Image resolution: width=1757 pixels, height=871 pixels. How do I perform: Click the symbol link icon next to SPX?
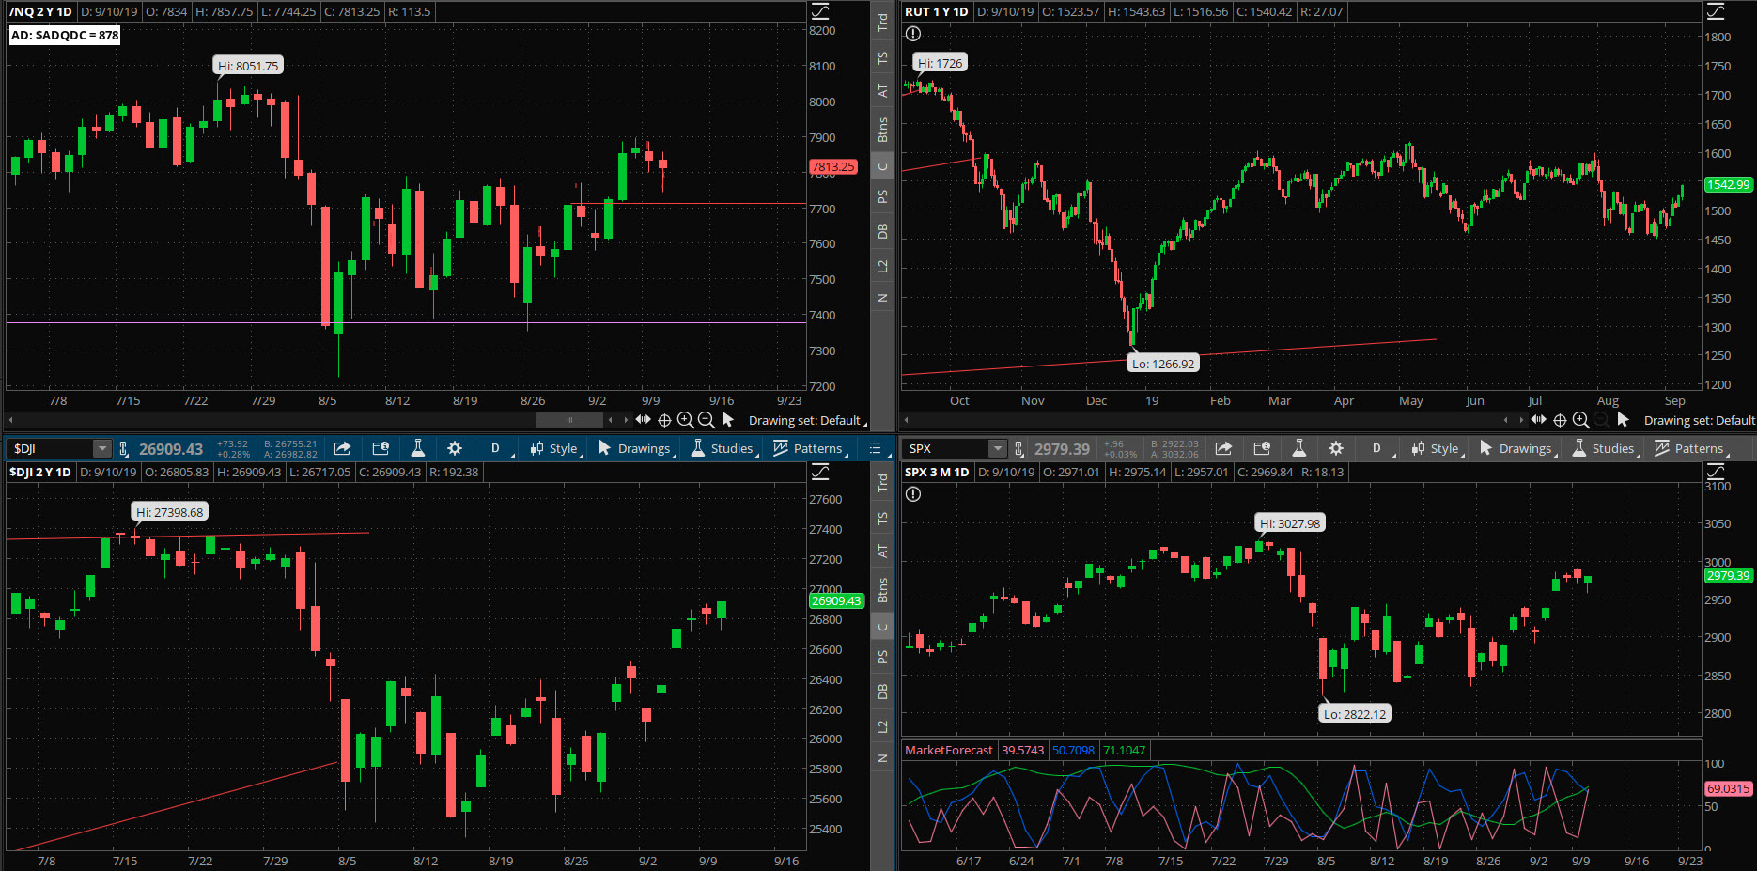[1018, 448]
